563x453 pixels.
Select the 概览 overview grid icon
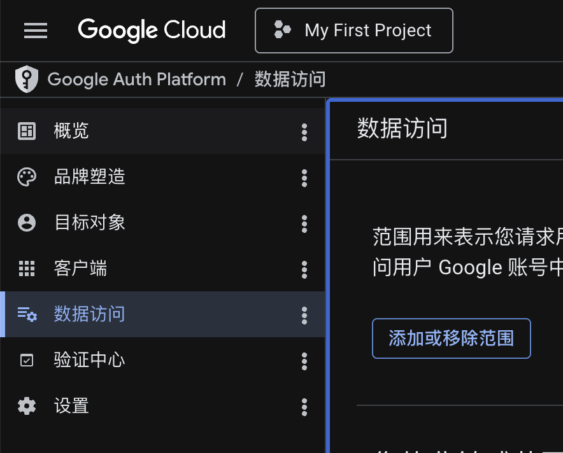tap(26, 131)
